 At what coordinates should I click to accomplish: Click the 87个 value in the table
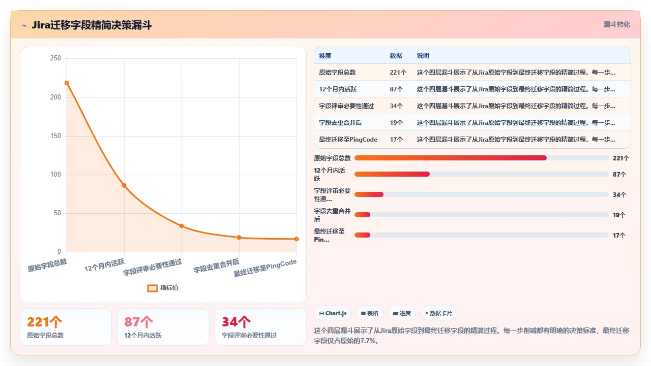point(396,89)
